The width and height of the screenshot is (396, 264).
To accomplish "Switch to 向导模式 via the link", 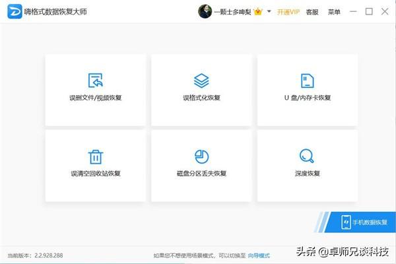I will tap(258, 255).
